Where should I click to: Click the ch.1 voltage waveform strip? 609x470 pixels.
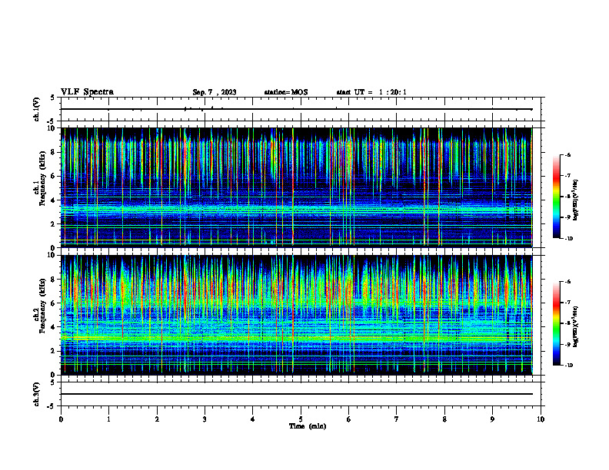[301, 109]
